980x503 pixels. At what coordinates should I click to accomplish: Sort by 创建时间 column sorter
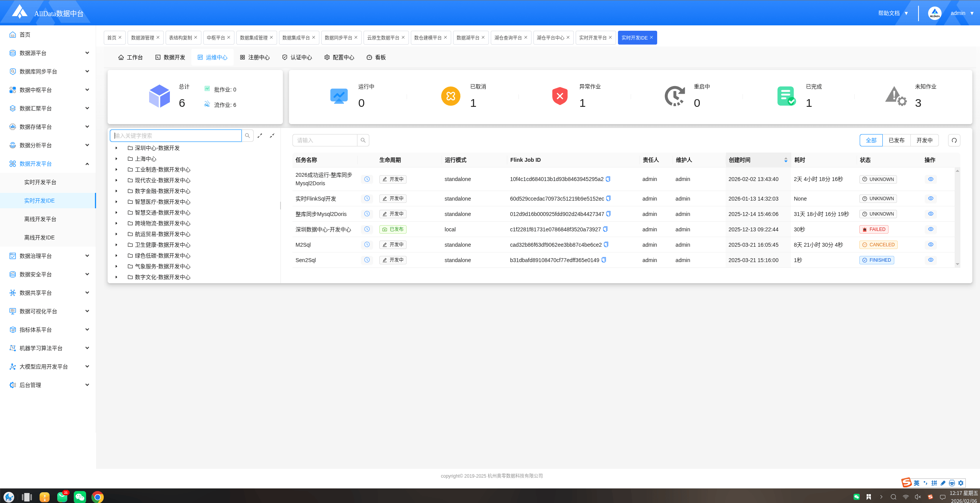[786, 160]
